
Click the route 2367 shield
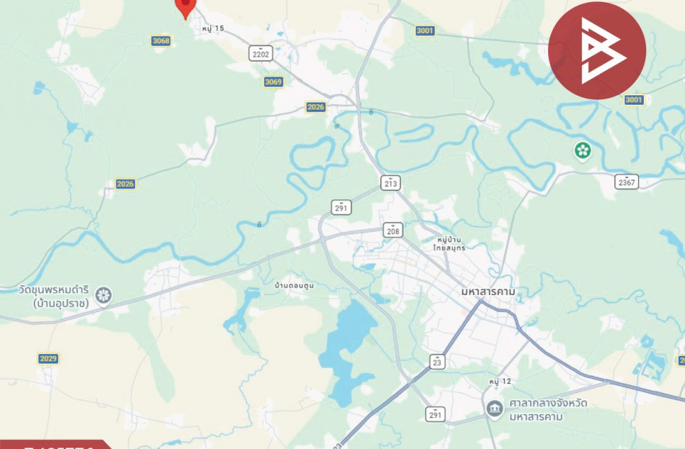pos(627,181)
